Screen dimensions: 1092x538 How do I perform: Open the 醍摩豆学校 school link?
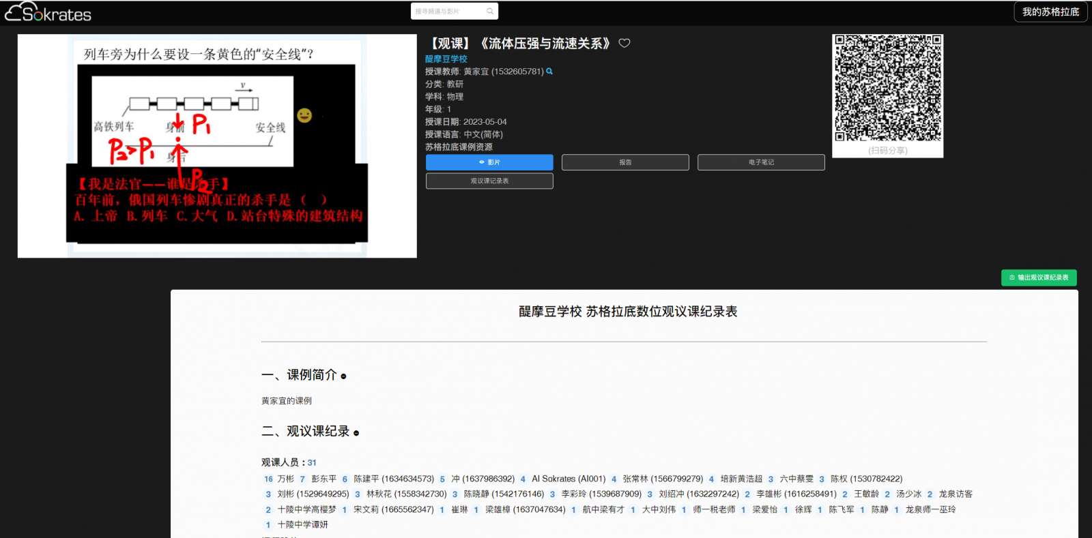[446, 59]
